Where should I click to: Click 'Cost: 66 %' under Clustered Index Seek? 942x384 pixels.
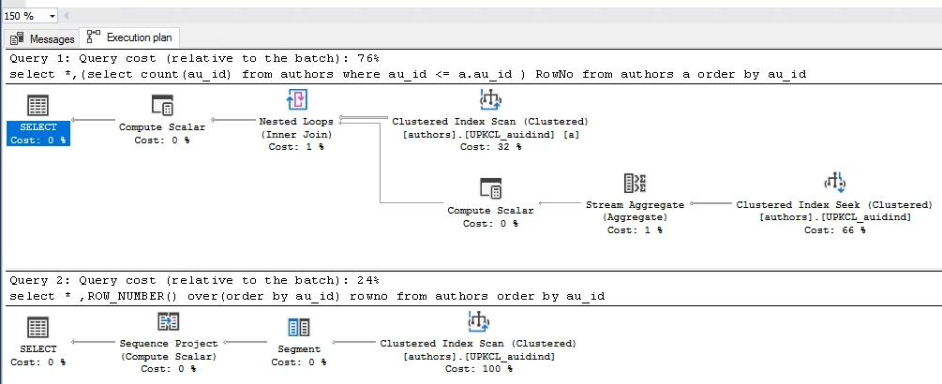835,230
